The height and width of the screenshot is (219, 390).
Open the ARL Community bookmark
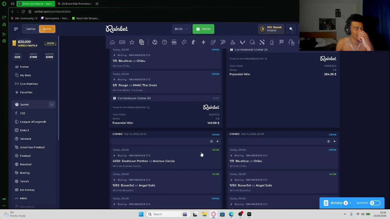tap(24, 18)
